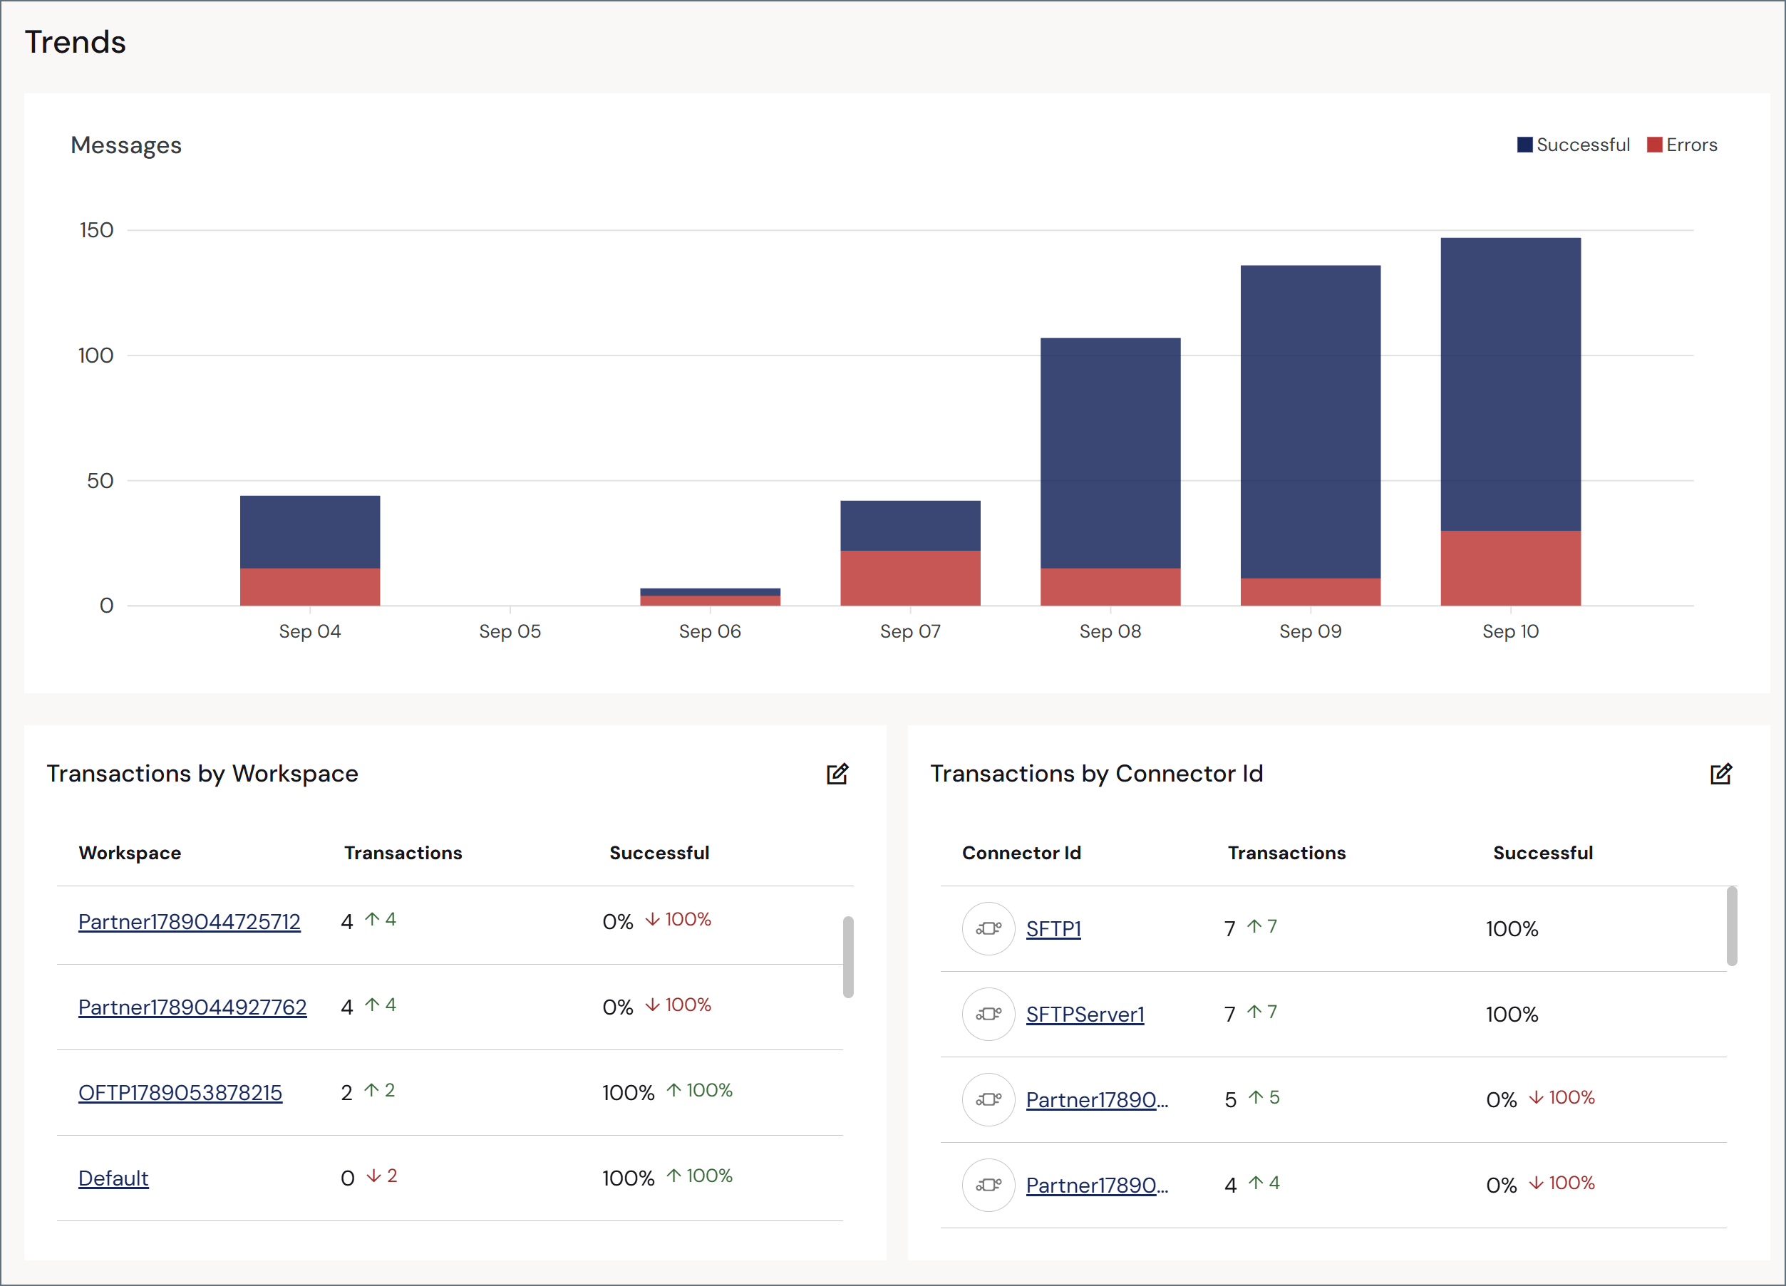Click connector icon in the 5 transactions row
The image size is (1786, 1286).
[x=989, y=1099]
